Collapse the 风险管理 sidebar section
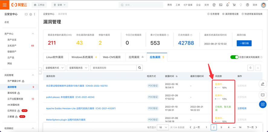 pos(33,75)
